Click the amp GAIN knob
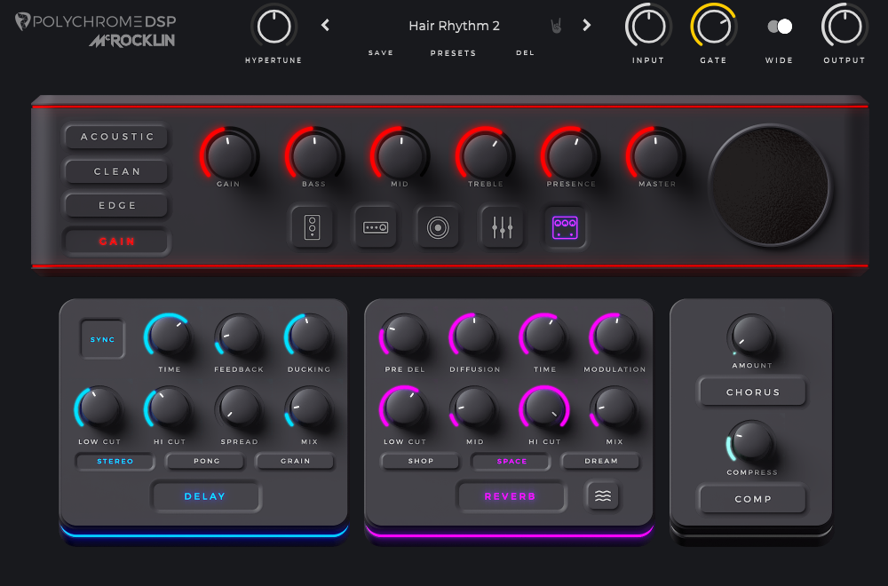 tap(229, 154)
